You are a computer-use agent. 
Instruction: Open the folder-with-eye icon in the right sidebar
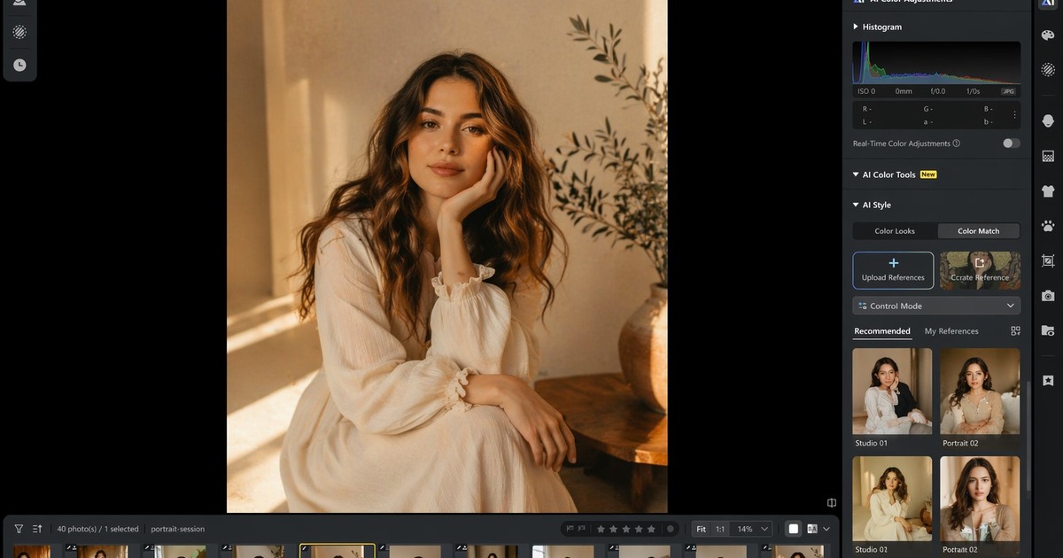pos(1048,330)
